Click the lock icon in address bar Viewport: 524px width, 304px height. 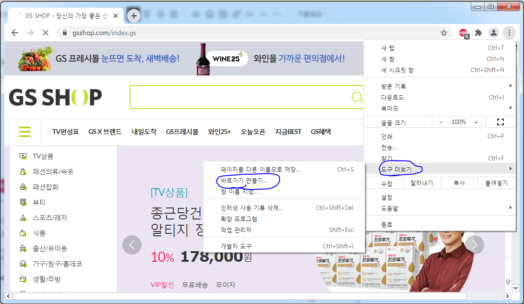click(65, 33)
